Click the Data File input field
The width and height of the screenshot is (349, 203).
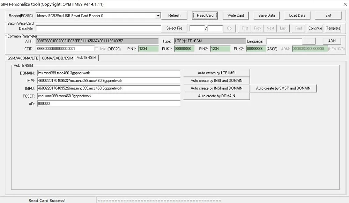[98, 29]
